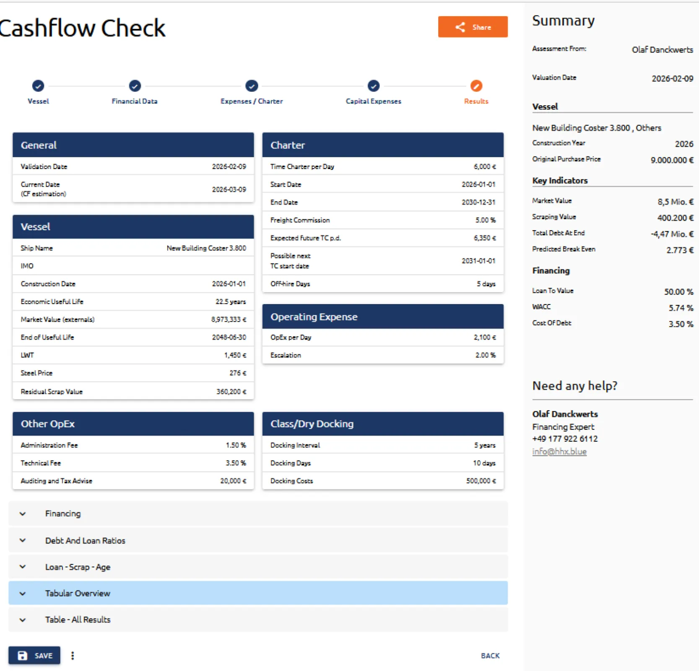This screenshot has width=699, height=671.
Task: Expand the Tabular Overview section
Action: (78, 593)
